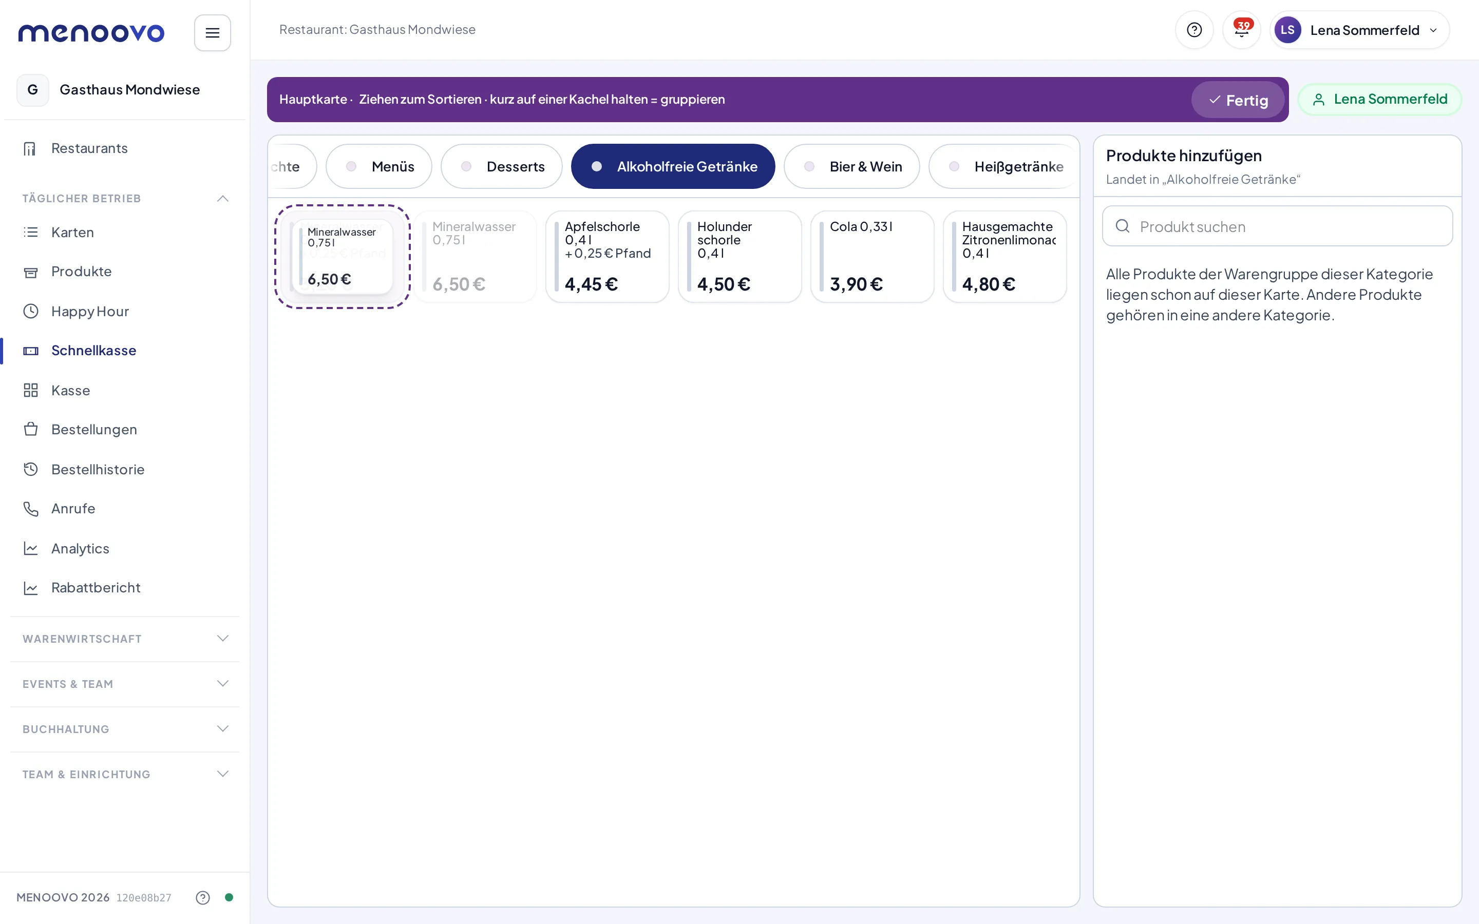This screenshot has height=924, width=1479.
Task: Expand the Buchhaltung section
Action: 125,729
